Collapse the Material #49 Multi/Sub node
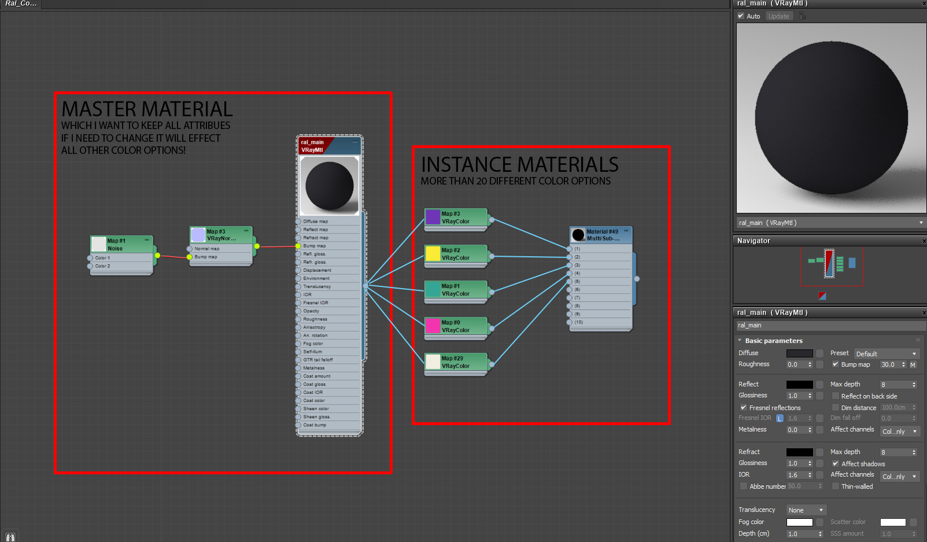927x542 pixels. pyautogui.click(x=626, y=231)
